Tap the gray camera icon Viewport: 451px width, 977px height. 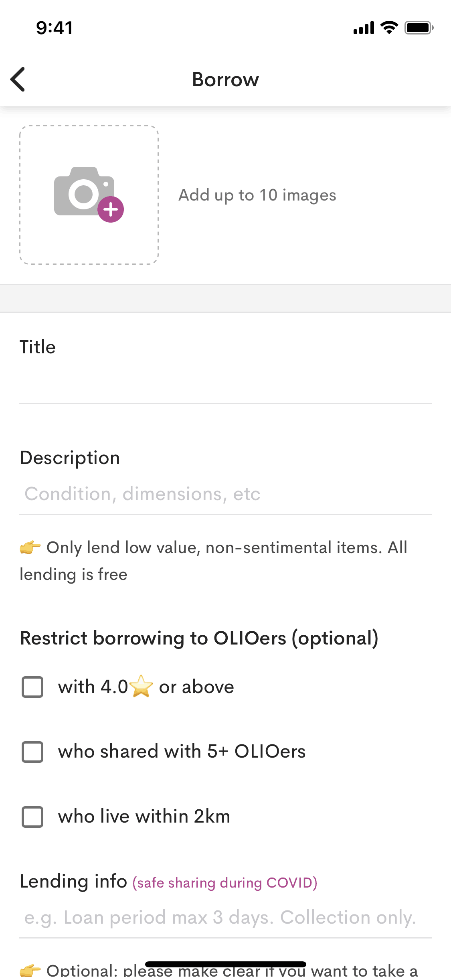pos(82,192)
